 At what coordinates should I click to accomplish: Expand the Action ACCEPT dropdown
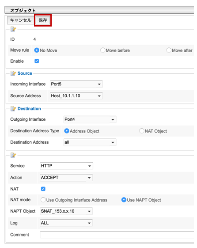(x=66, y=178)
